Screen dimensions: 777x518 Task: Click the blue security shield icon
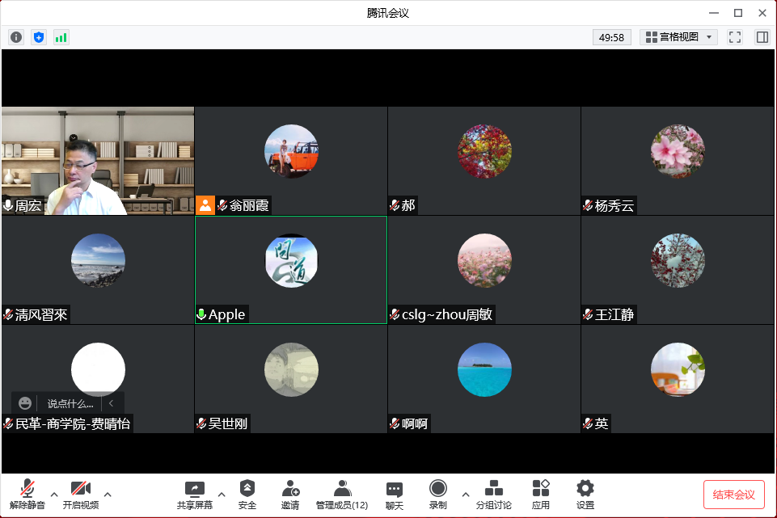[x=39, y=37]
